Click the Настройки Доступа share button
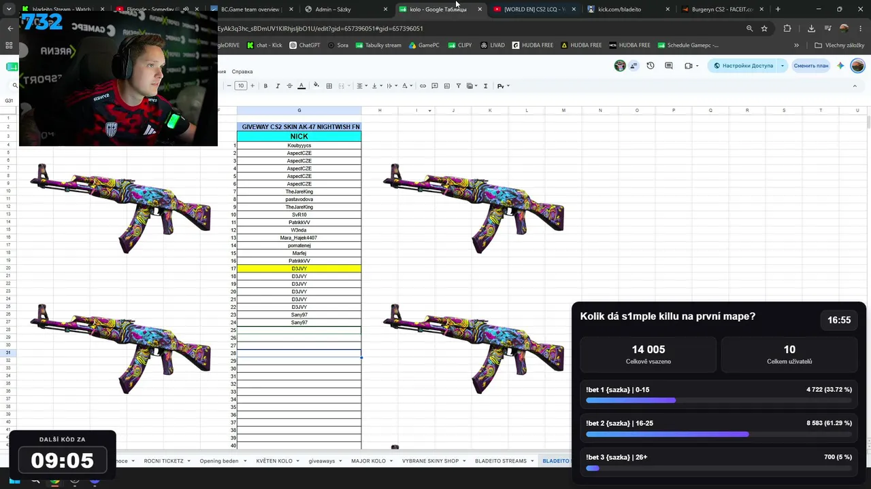 coord(743,66)
